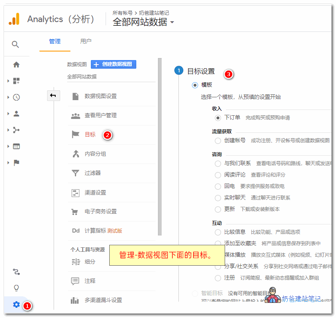
Task: Open the Audience (受众) person icon
Action: tap(16, 114)
